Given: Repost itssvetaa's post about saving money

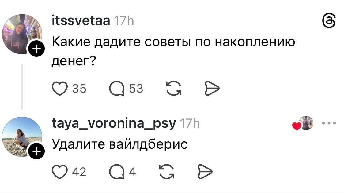Looking at the screenshot, I should tap(173, 89).
